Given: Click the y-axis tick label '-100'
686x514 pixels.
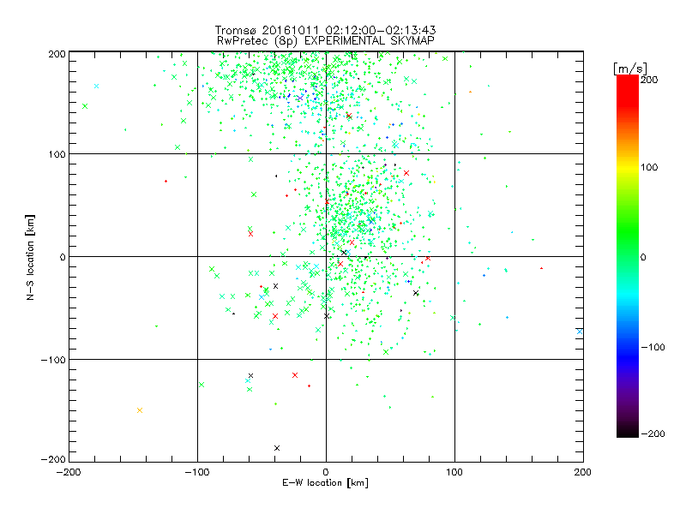Looking at the screenshot, I should 53,360.
